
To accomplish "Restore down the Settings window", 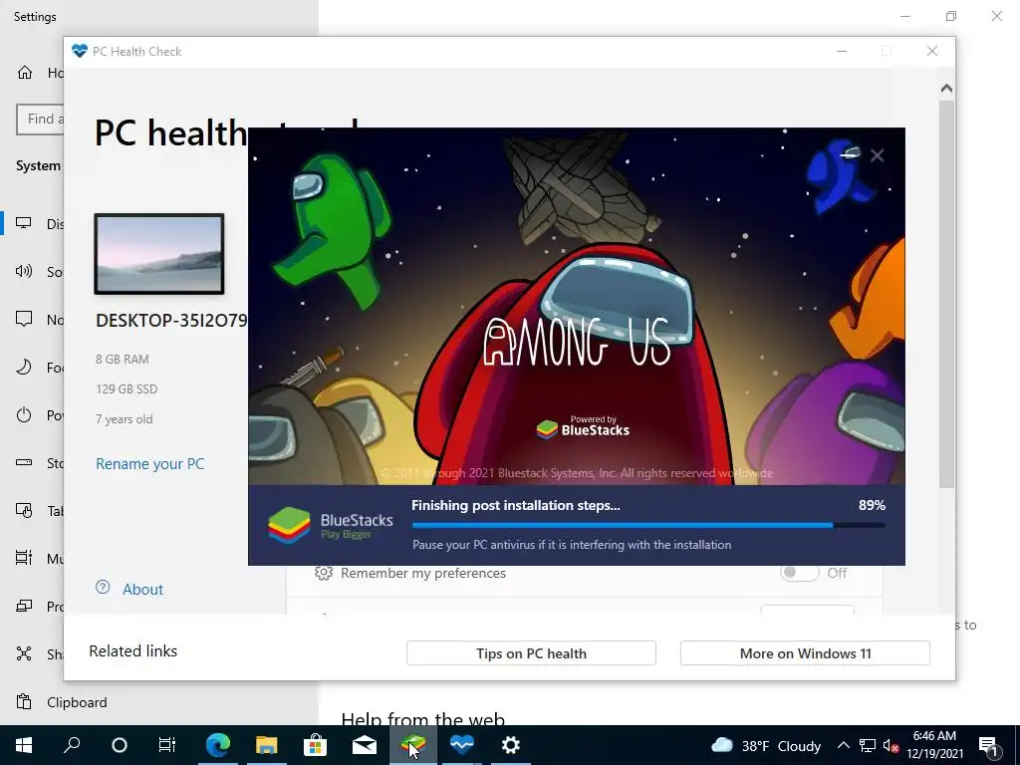I will pos(951,16).
